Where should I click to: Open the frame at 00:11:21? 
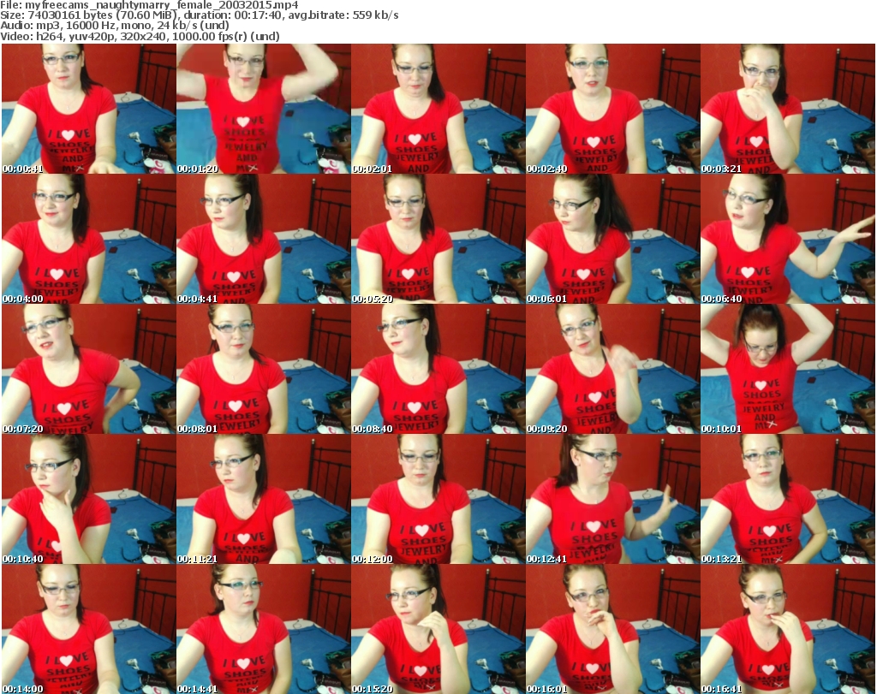(x=264, y=500)
